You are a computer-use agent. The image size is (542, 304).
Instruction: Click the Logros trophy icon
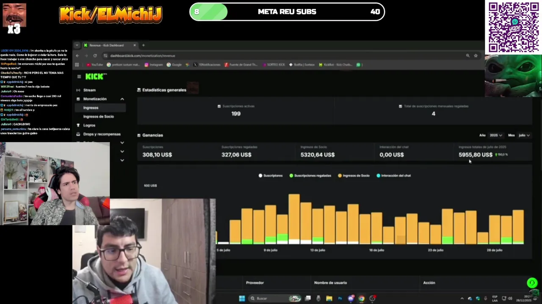tap(78, 125)
